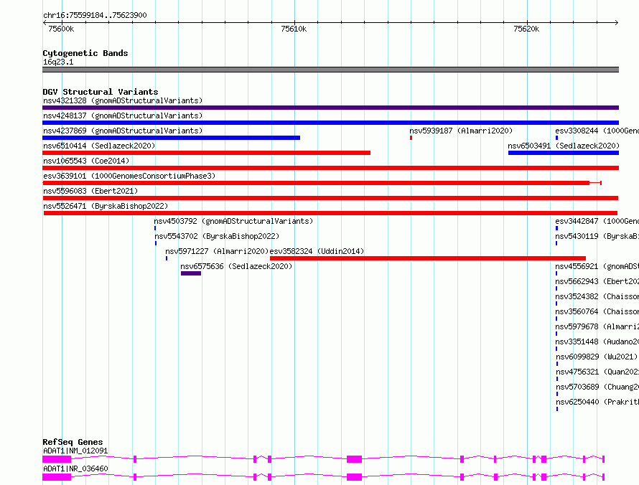This screenshot has height=485, width=639.
Task: Click the Cytogenetic Bands track title
Action: click(x=85, y=53)
